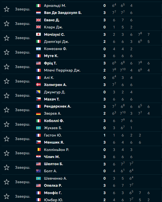Toggle favorite star for Арнальді vs Ван Де Зандсхулп match
162x202 pixels.
[x=7, y=9]
